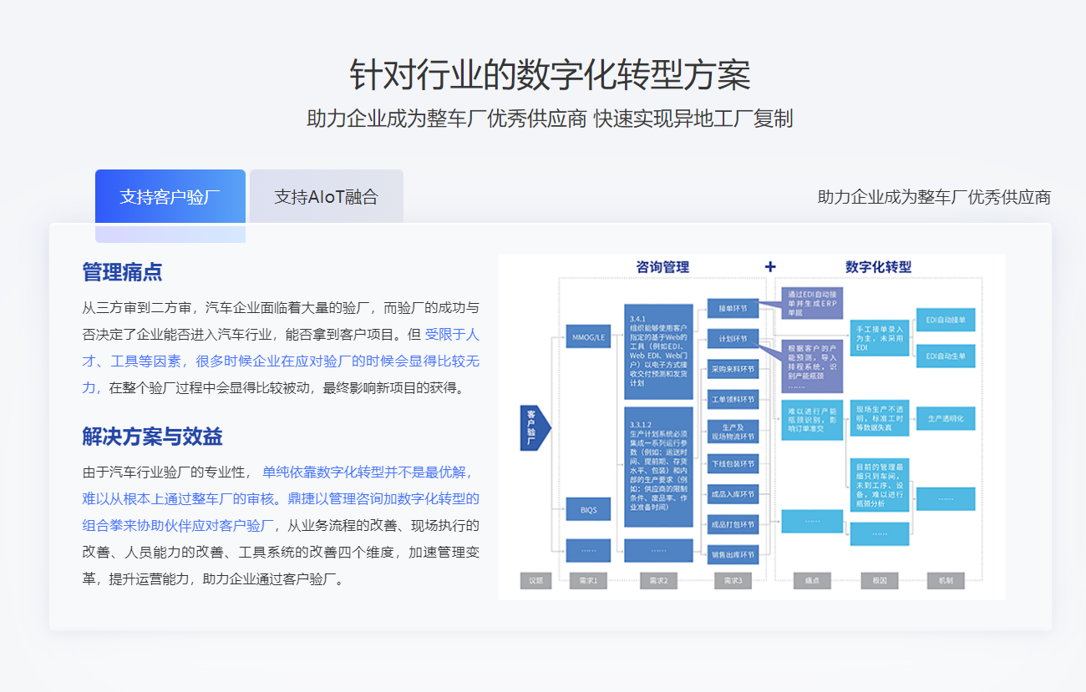The height and width of the screenshot is (692, 1086).
Task: Click the 助力企业成为整车厂优秀供应商 label at right
Action: click(933, 198)
